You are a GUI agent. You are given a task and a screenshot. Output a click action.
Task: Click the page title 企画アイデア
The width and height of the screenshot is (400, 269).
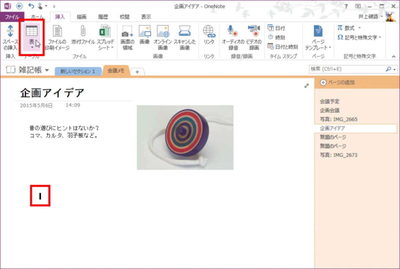[x=52, y=93]
